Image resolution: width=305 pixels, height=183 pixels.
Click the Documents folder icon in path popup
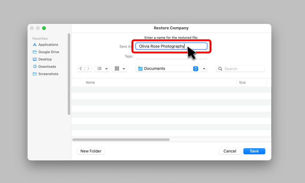[140, 69]
